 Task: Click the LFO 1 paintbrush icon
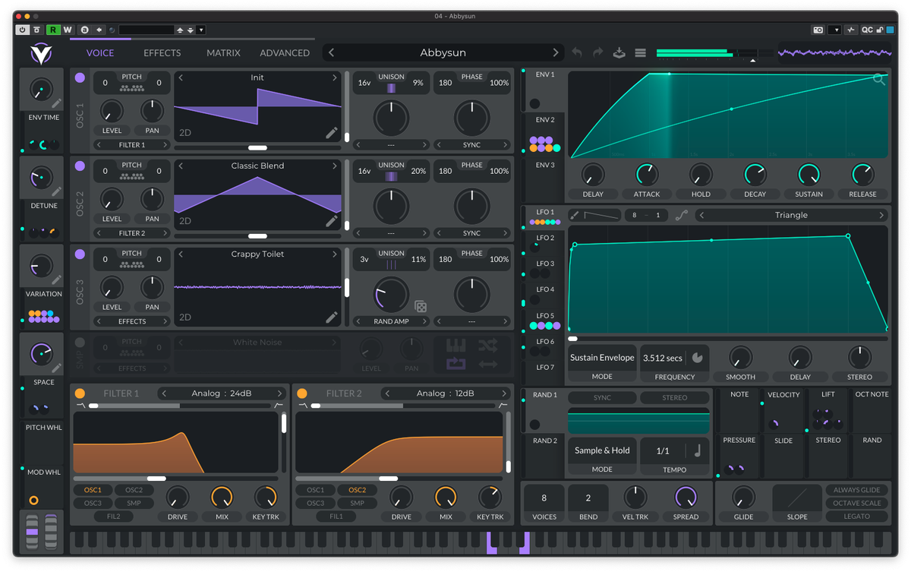575,215
